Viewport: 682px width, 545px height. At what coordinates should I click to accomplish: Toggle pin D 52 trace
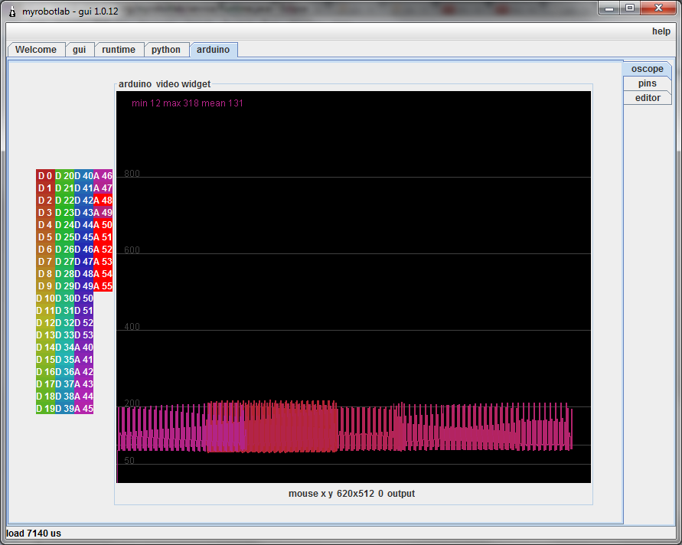coord(83,323)
